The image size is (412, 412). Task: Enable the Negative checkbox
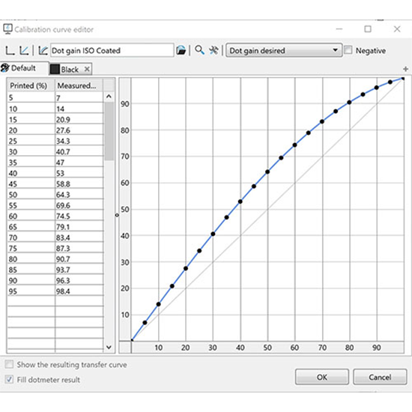348,50
